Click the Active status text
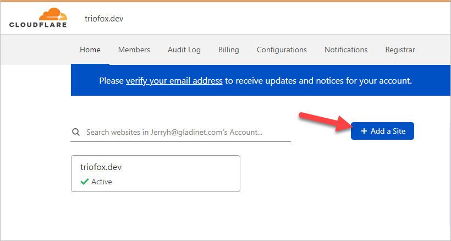Screen dimensions: 451x241 tap(102, 182)
